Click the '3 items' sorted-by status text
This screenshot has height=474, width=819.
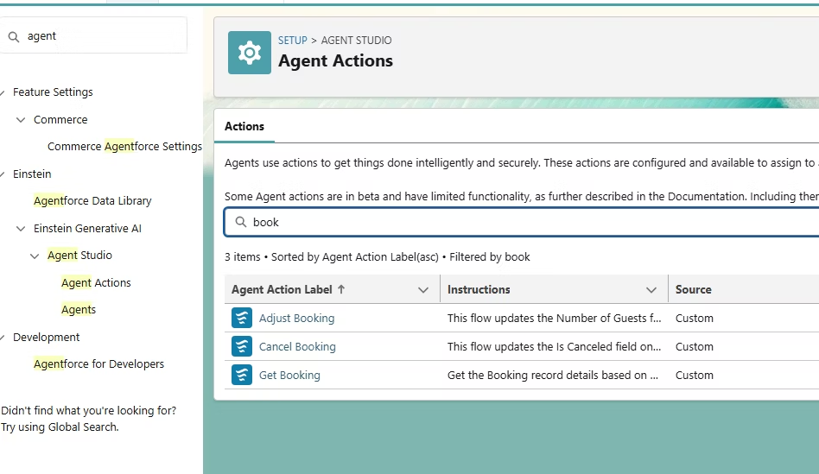pyautogui.click(x=378, y=256)
